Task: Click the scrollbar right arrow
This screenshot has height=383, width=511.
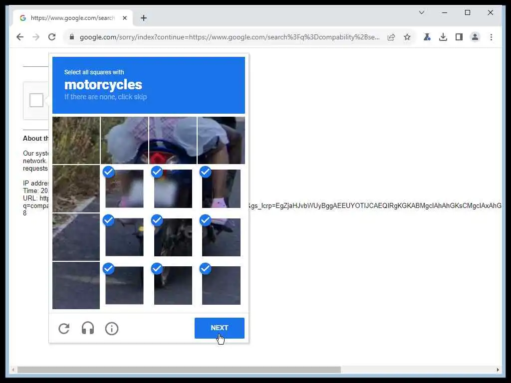Action: (498, 370)
